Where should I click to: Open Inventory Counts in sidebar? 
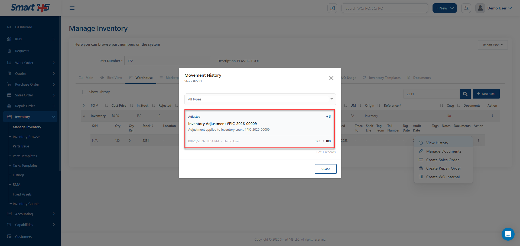(26, 204)
